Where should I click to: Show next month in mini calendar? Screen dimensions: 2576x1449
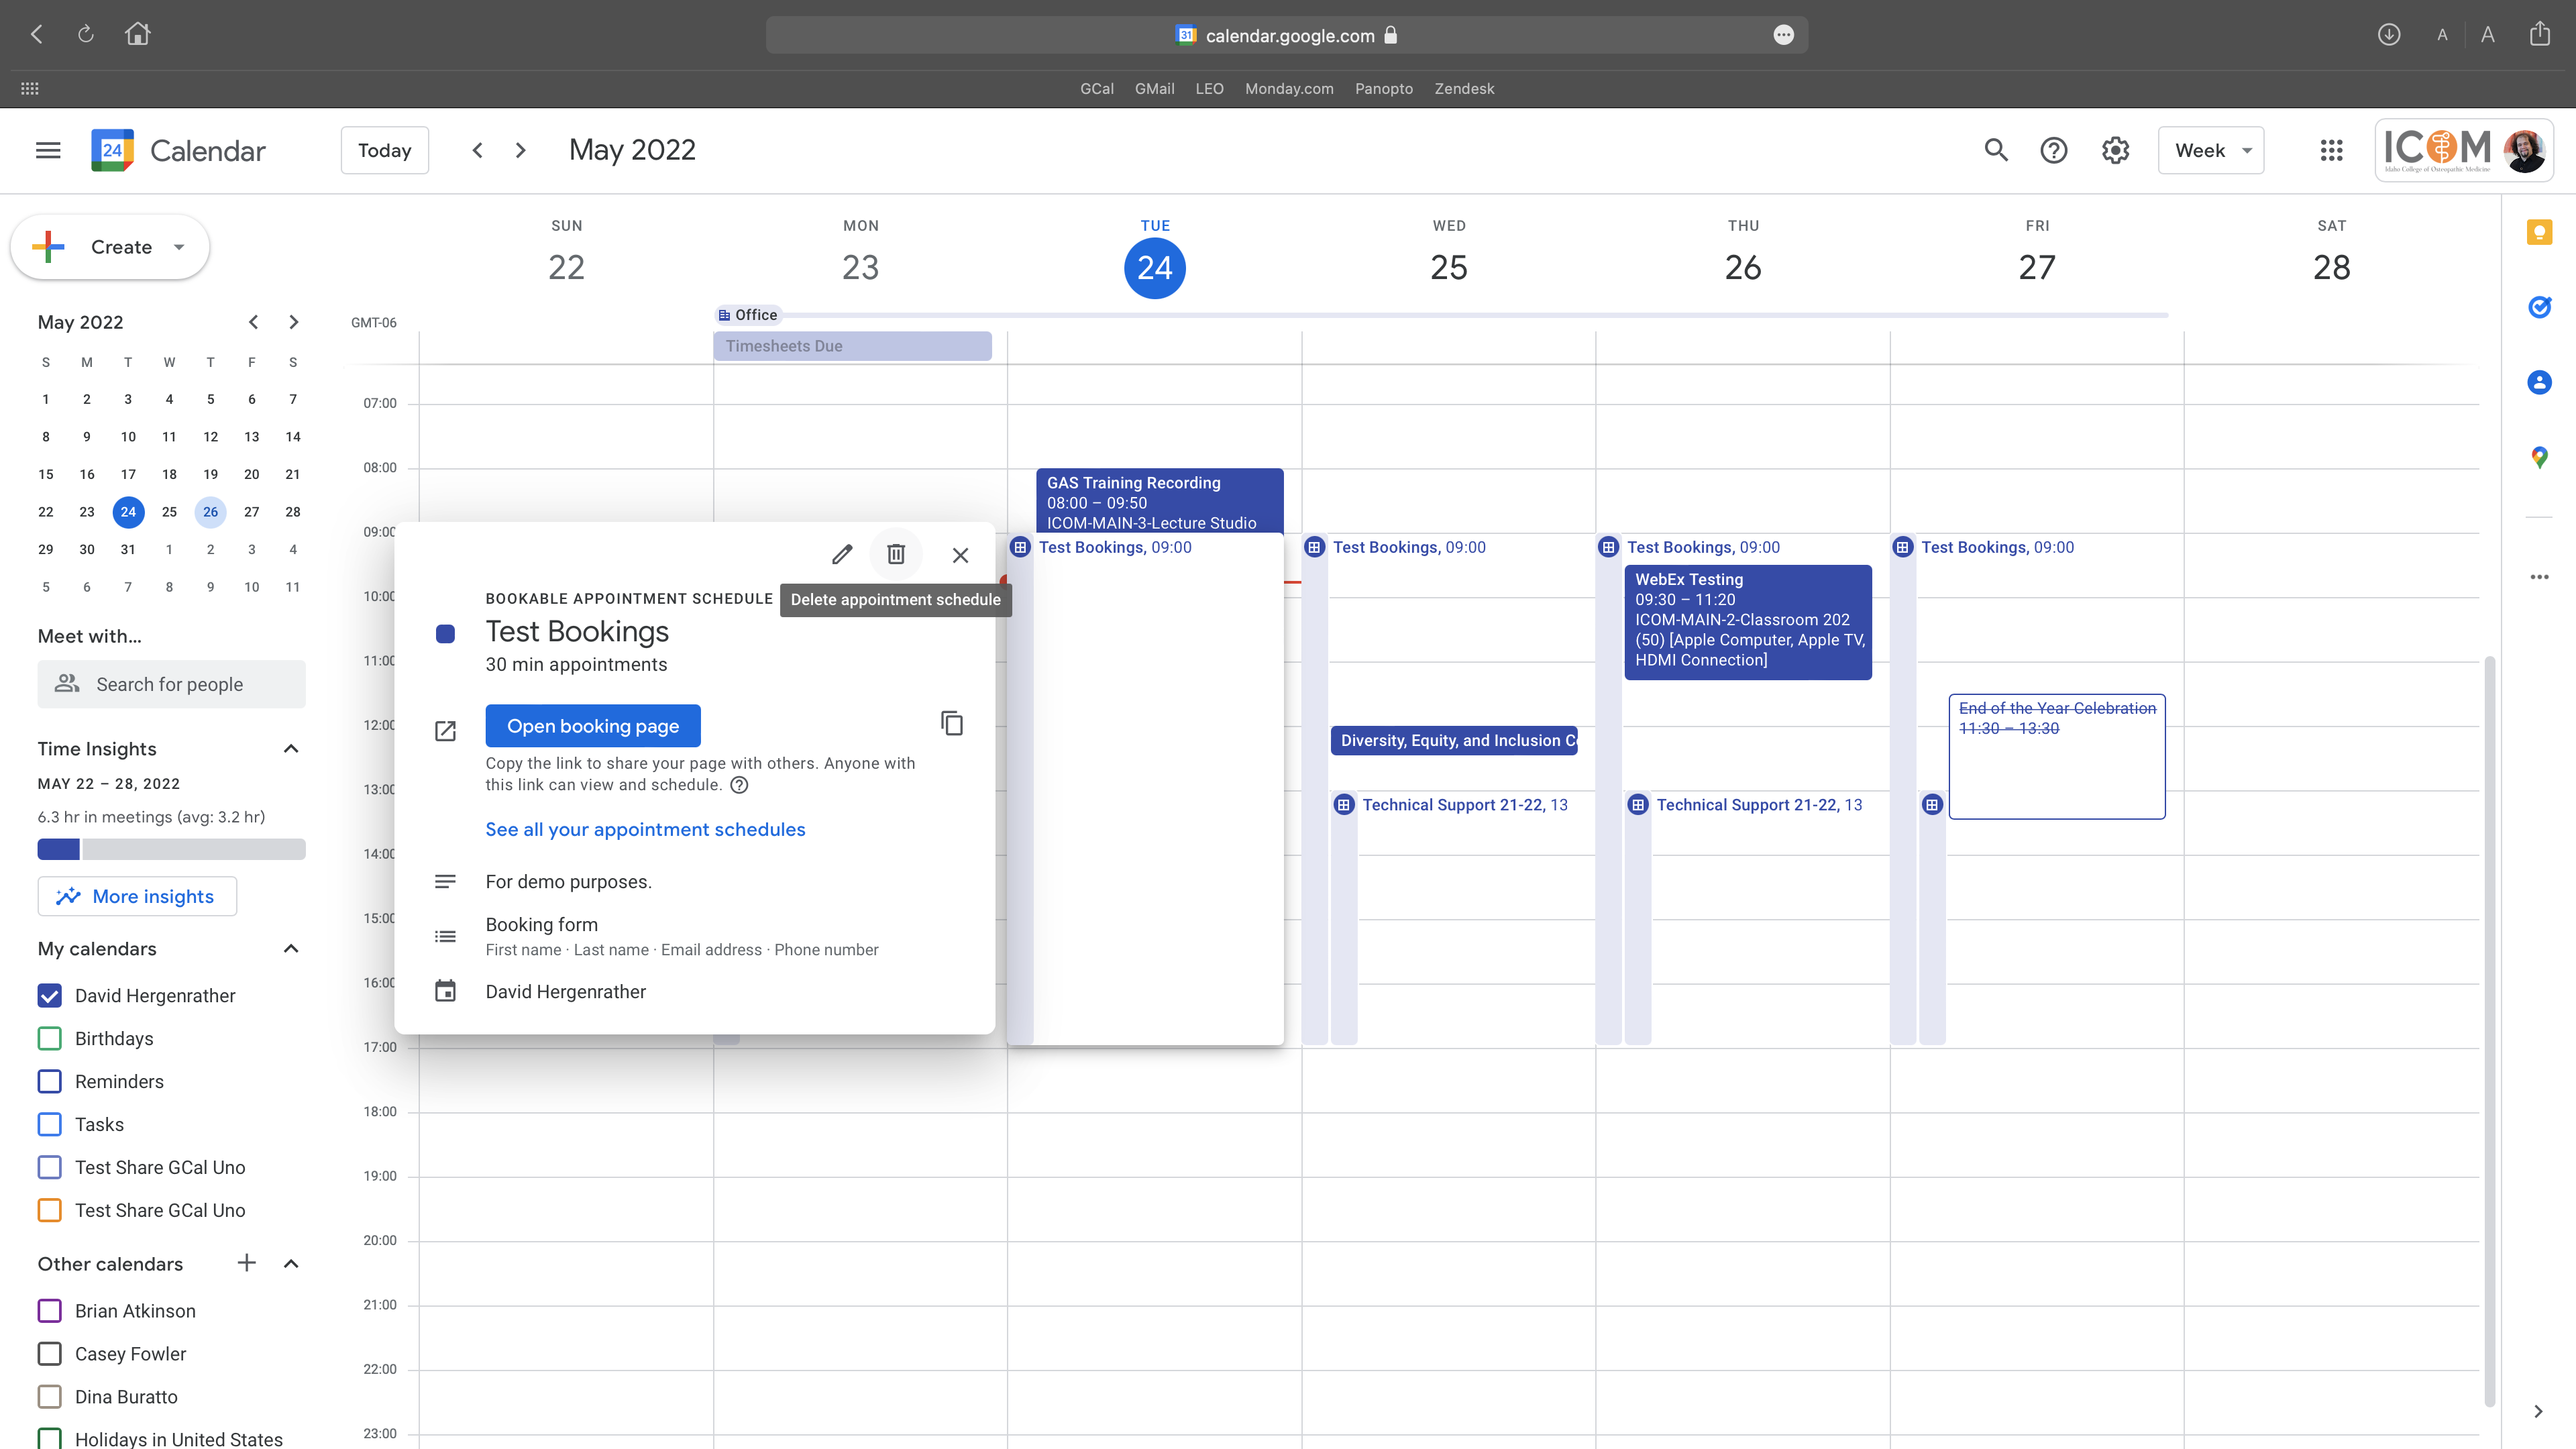point(293,322)
